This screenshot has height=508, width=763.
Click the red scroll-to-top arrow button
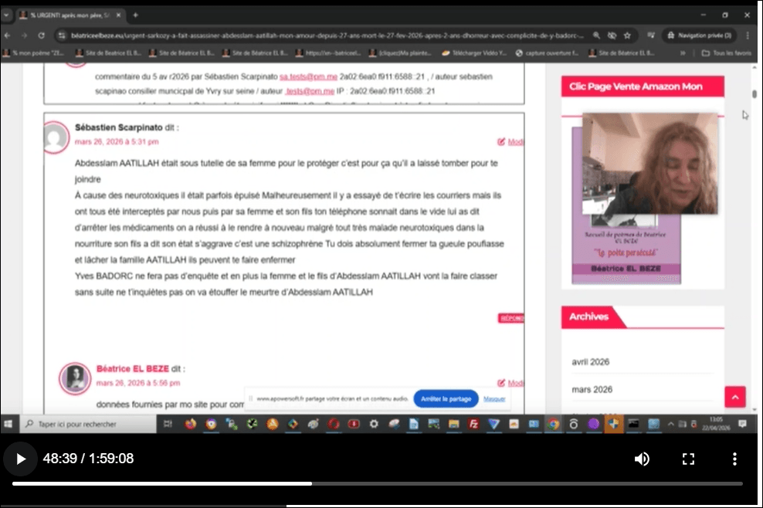(734, 397)
